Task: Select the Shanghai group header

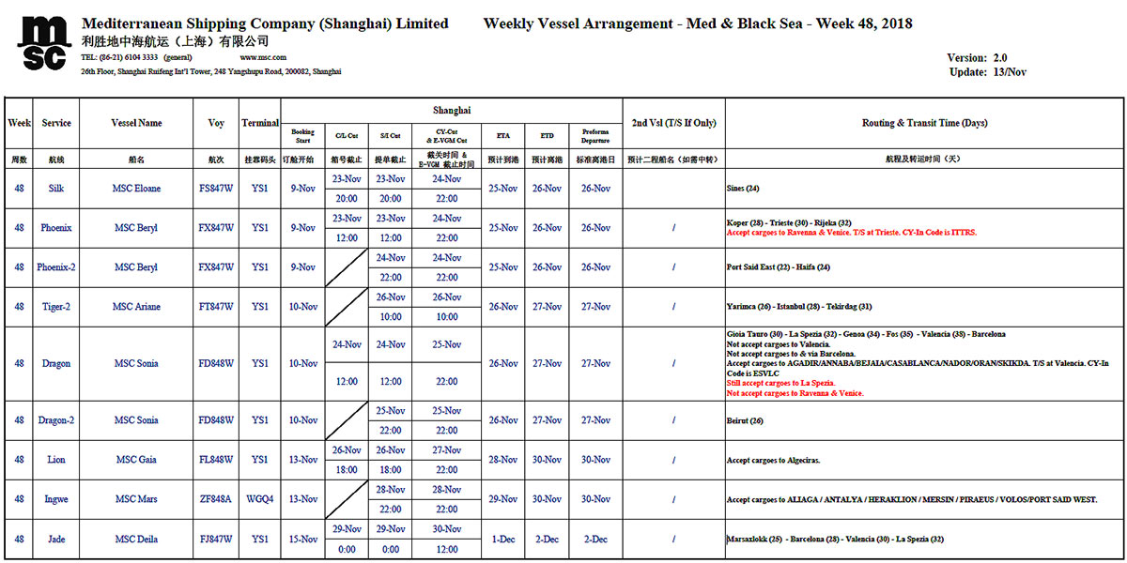Action: (x=452, y=110)
